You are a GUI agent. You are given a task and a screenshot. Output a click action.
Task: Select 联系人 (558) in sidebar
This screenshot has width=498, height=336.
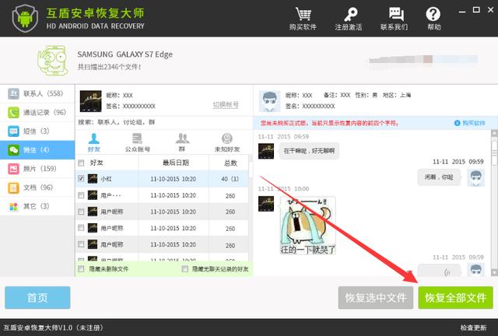point(37,93)
